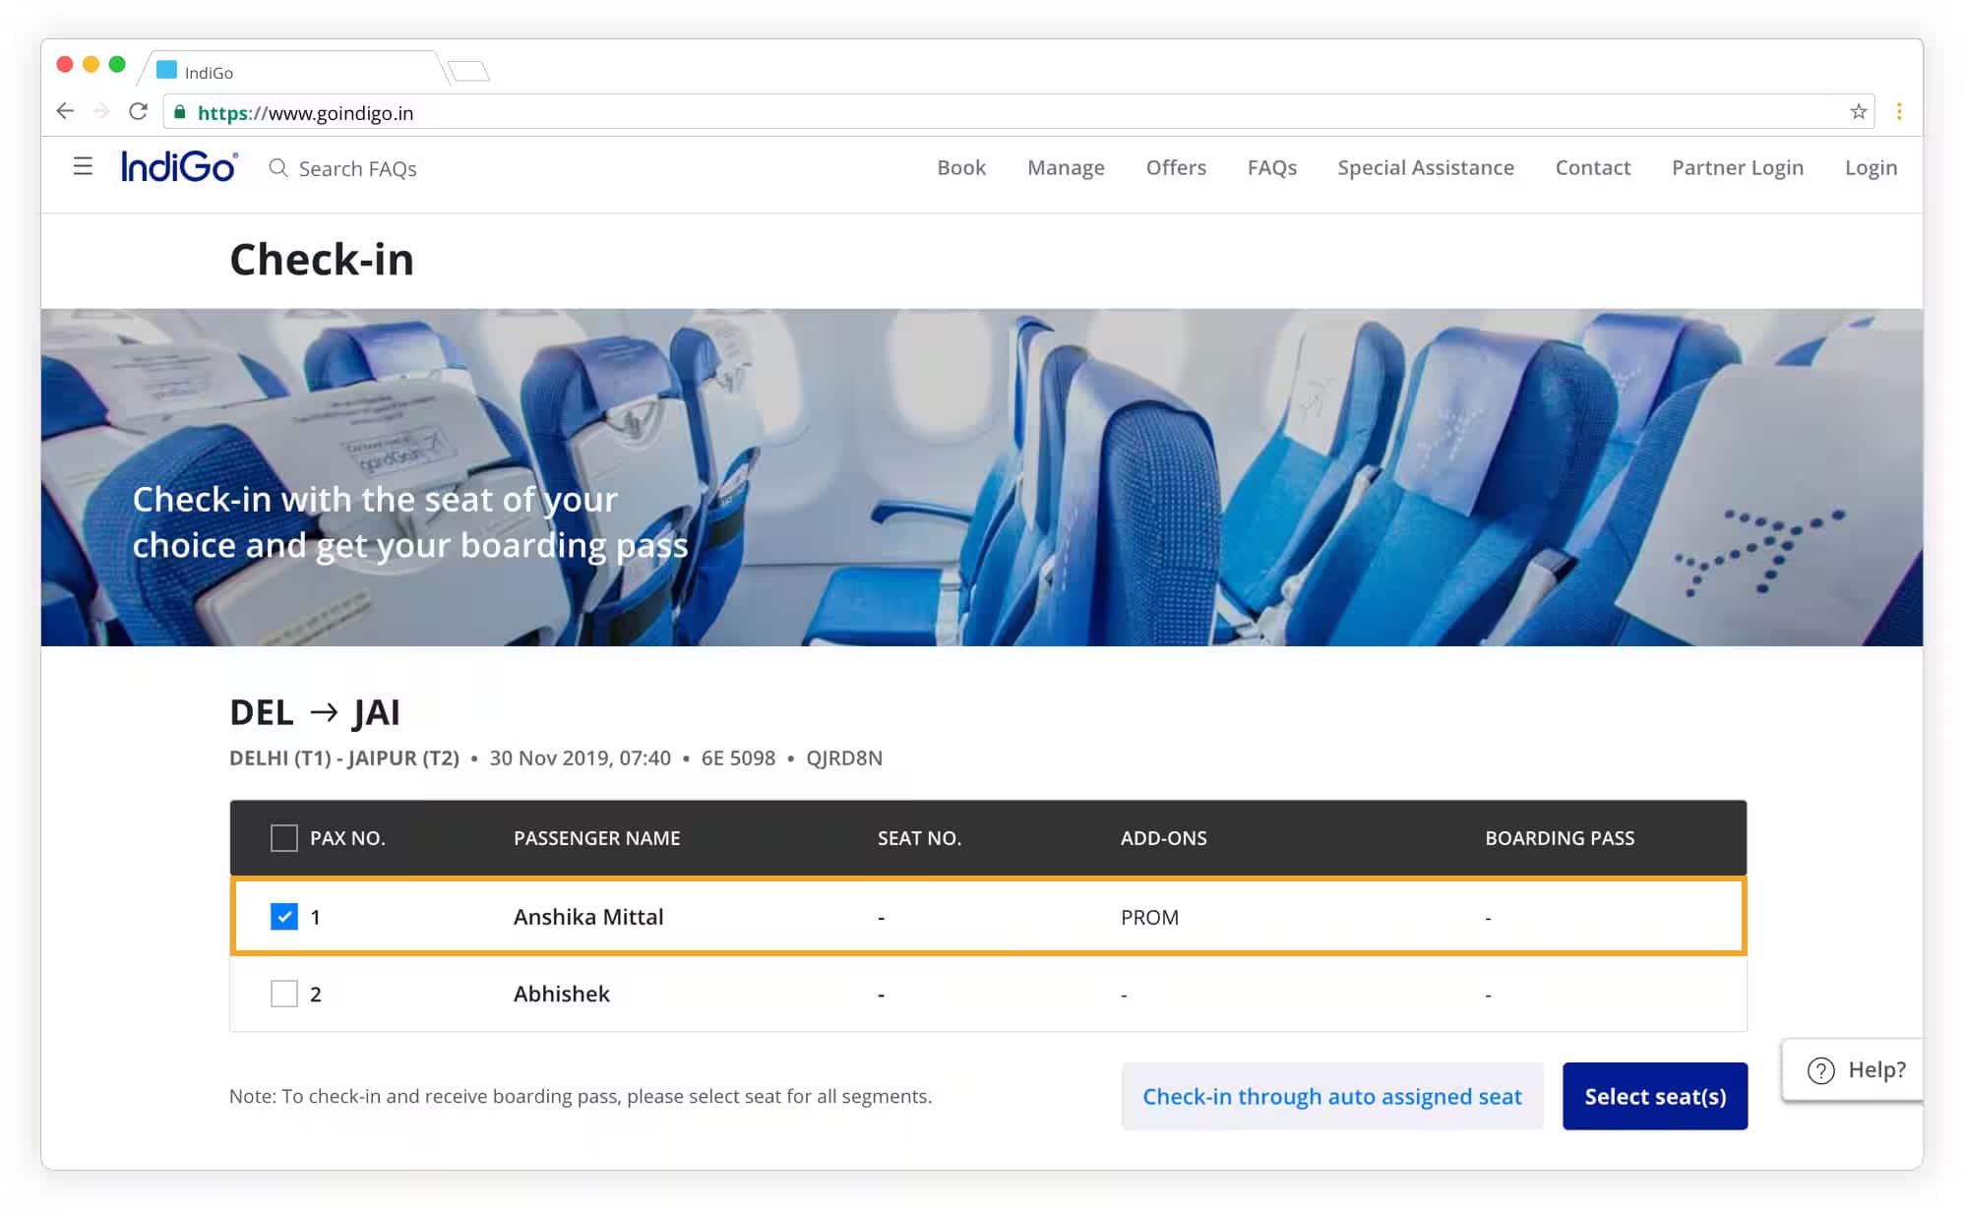Open the Book menu
The height and width of the screenshot is (1212, 1964).
960,168
